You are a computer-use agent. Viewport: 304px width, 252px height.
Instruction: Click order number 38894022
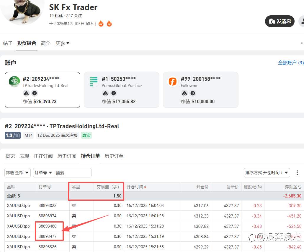click(48, 205)
